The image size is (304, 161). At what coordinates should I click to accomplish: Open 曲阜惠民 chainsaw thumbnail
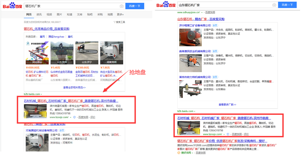coord(190,63)
